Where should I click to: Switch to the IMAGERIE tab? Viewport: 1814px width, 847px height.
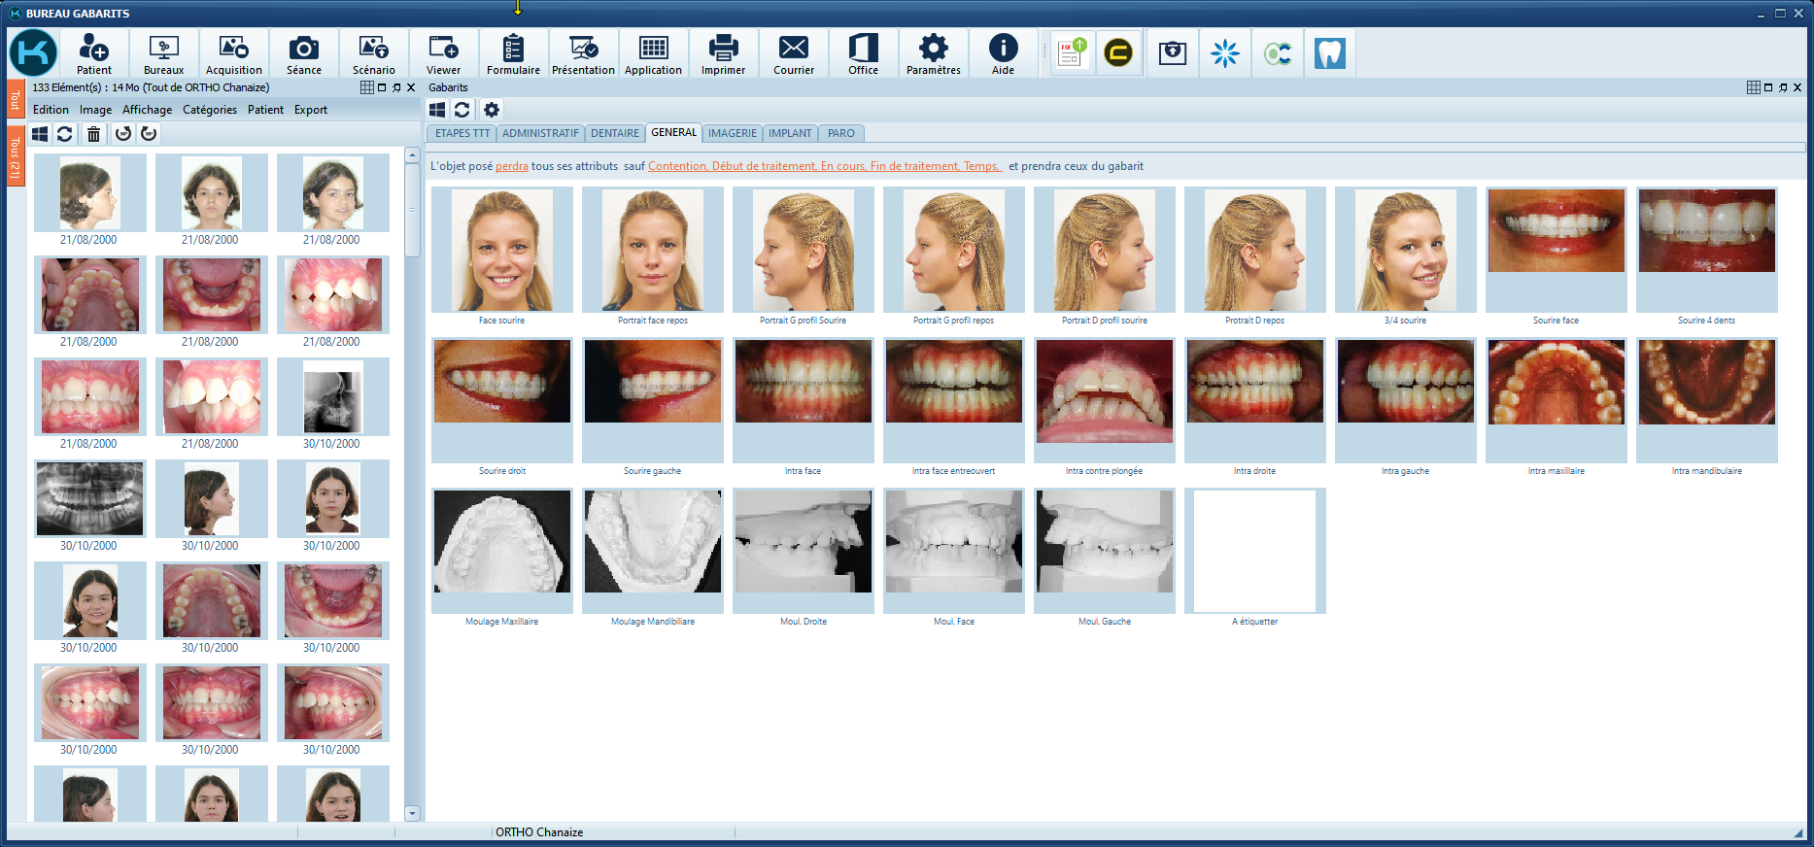[x=732, y=133]
